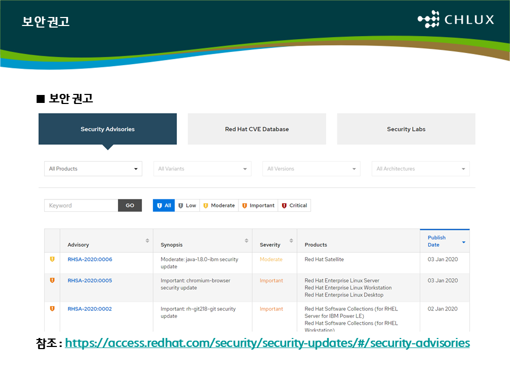Image resolution: width=510 pixels, height=382 pixels.
Task: Click the sort arrows on Advisory column
Action: pos(147,241)
